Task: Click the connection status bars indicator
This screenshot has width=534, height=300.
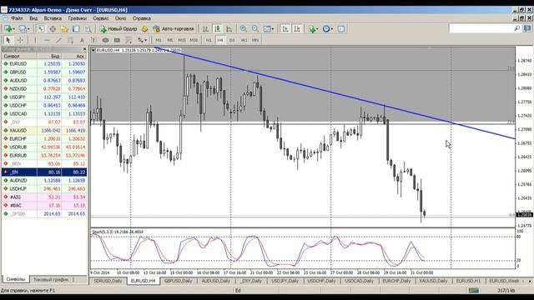Action: point(474,291)
